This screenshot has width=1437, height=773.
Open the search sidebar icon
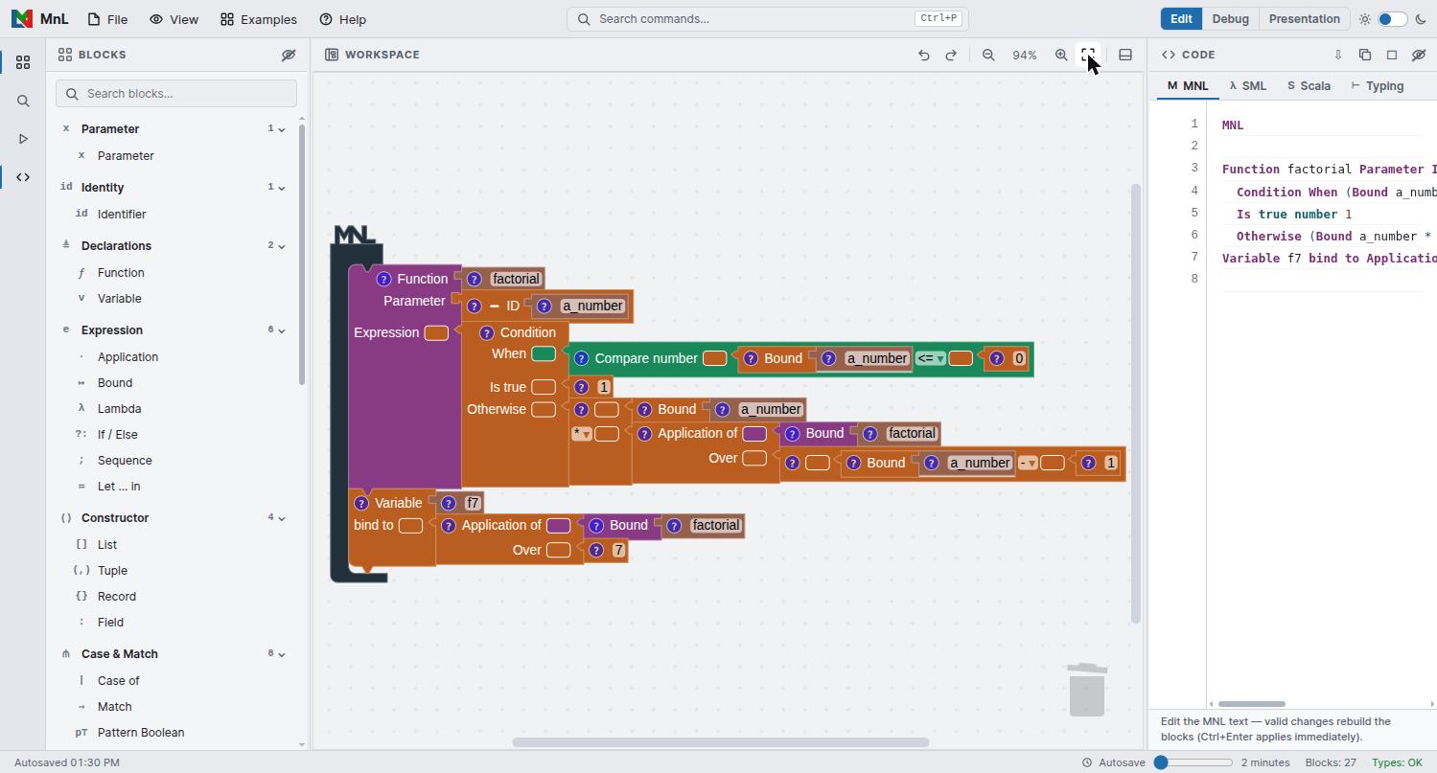click(x=23, y=101)
